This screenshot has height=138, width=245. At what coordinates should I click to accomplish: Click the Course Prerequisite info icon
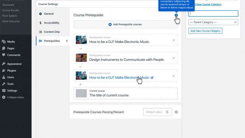pyautogui.click(x=176, y=15)
